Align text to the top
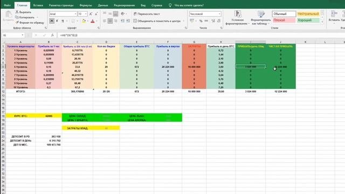 pos(105,13)
